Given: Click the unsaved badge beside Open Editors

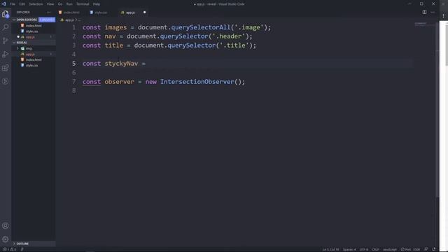Looking at the screenshot, I should click(x=47, y=20).
